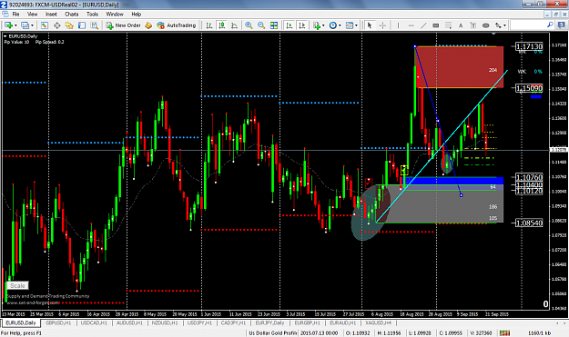The height and width of the screenshot is (337, 569).
Task: Switch chart to Line Chart mode
Action: (234, 25)
